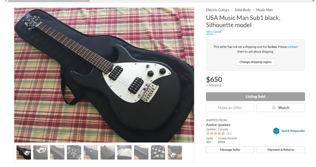Click the Watch star icon

pyautogui.click(x=274, y=108)
